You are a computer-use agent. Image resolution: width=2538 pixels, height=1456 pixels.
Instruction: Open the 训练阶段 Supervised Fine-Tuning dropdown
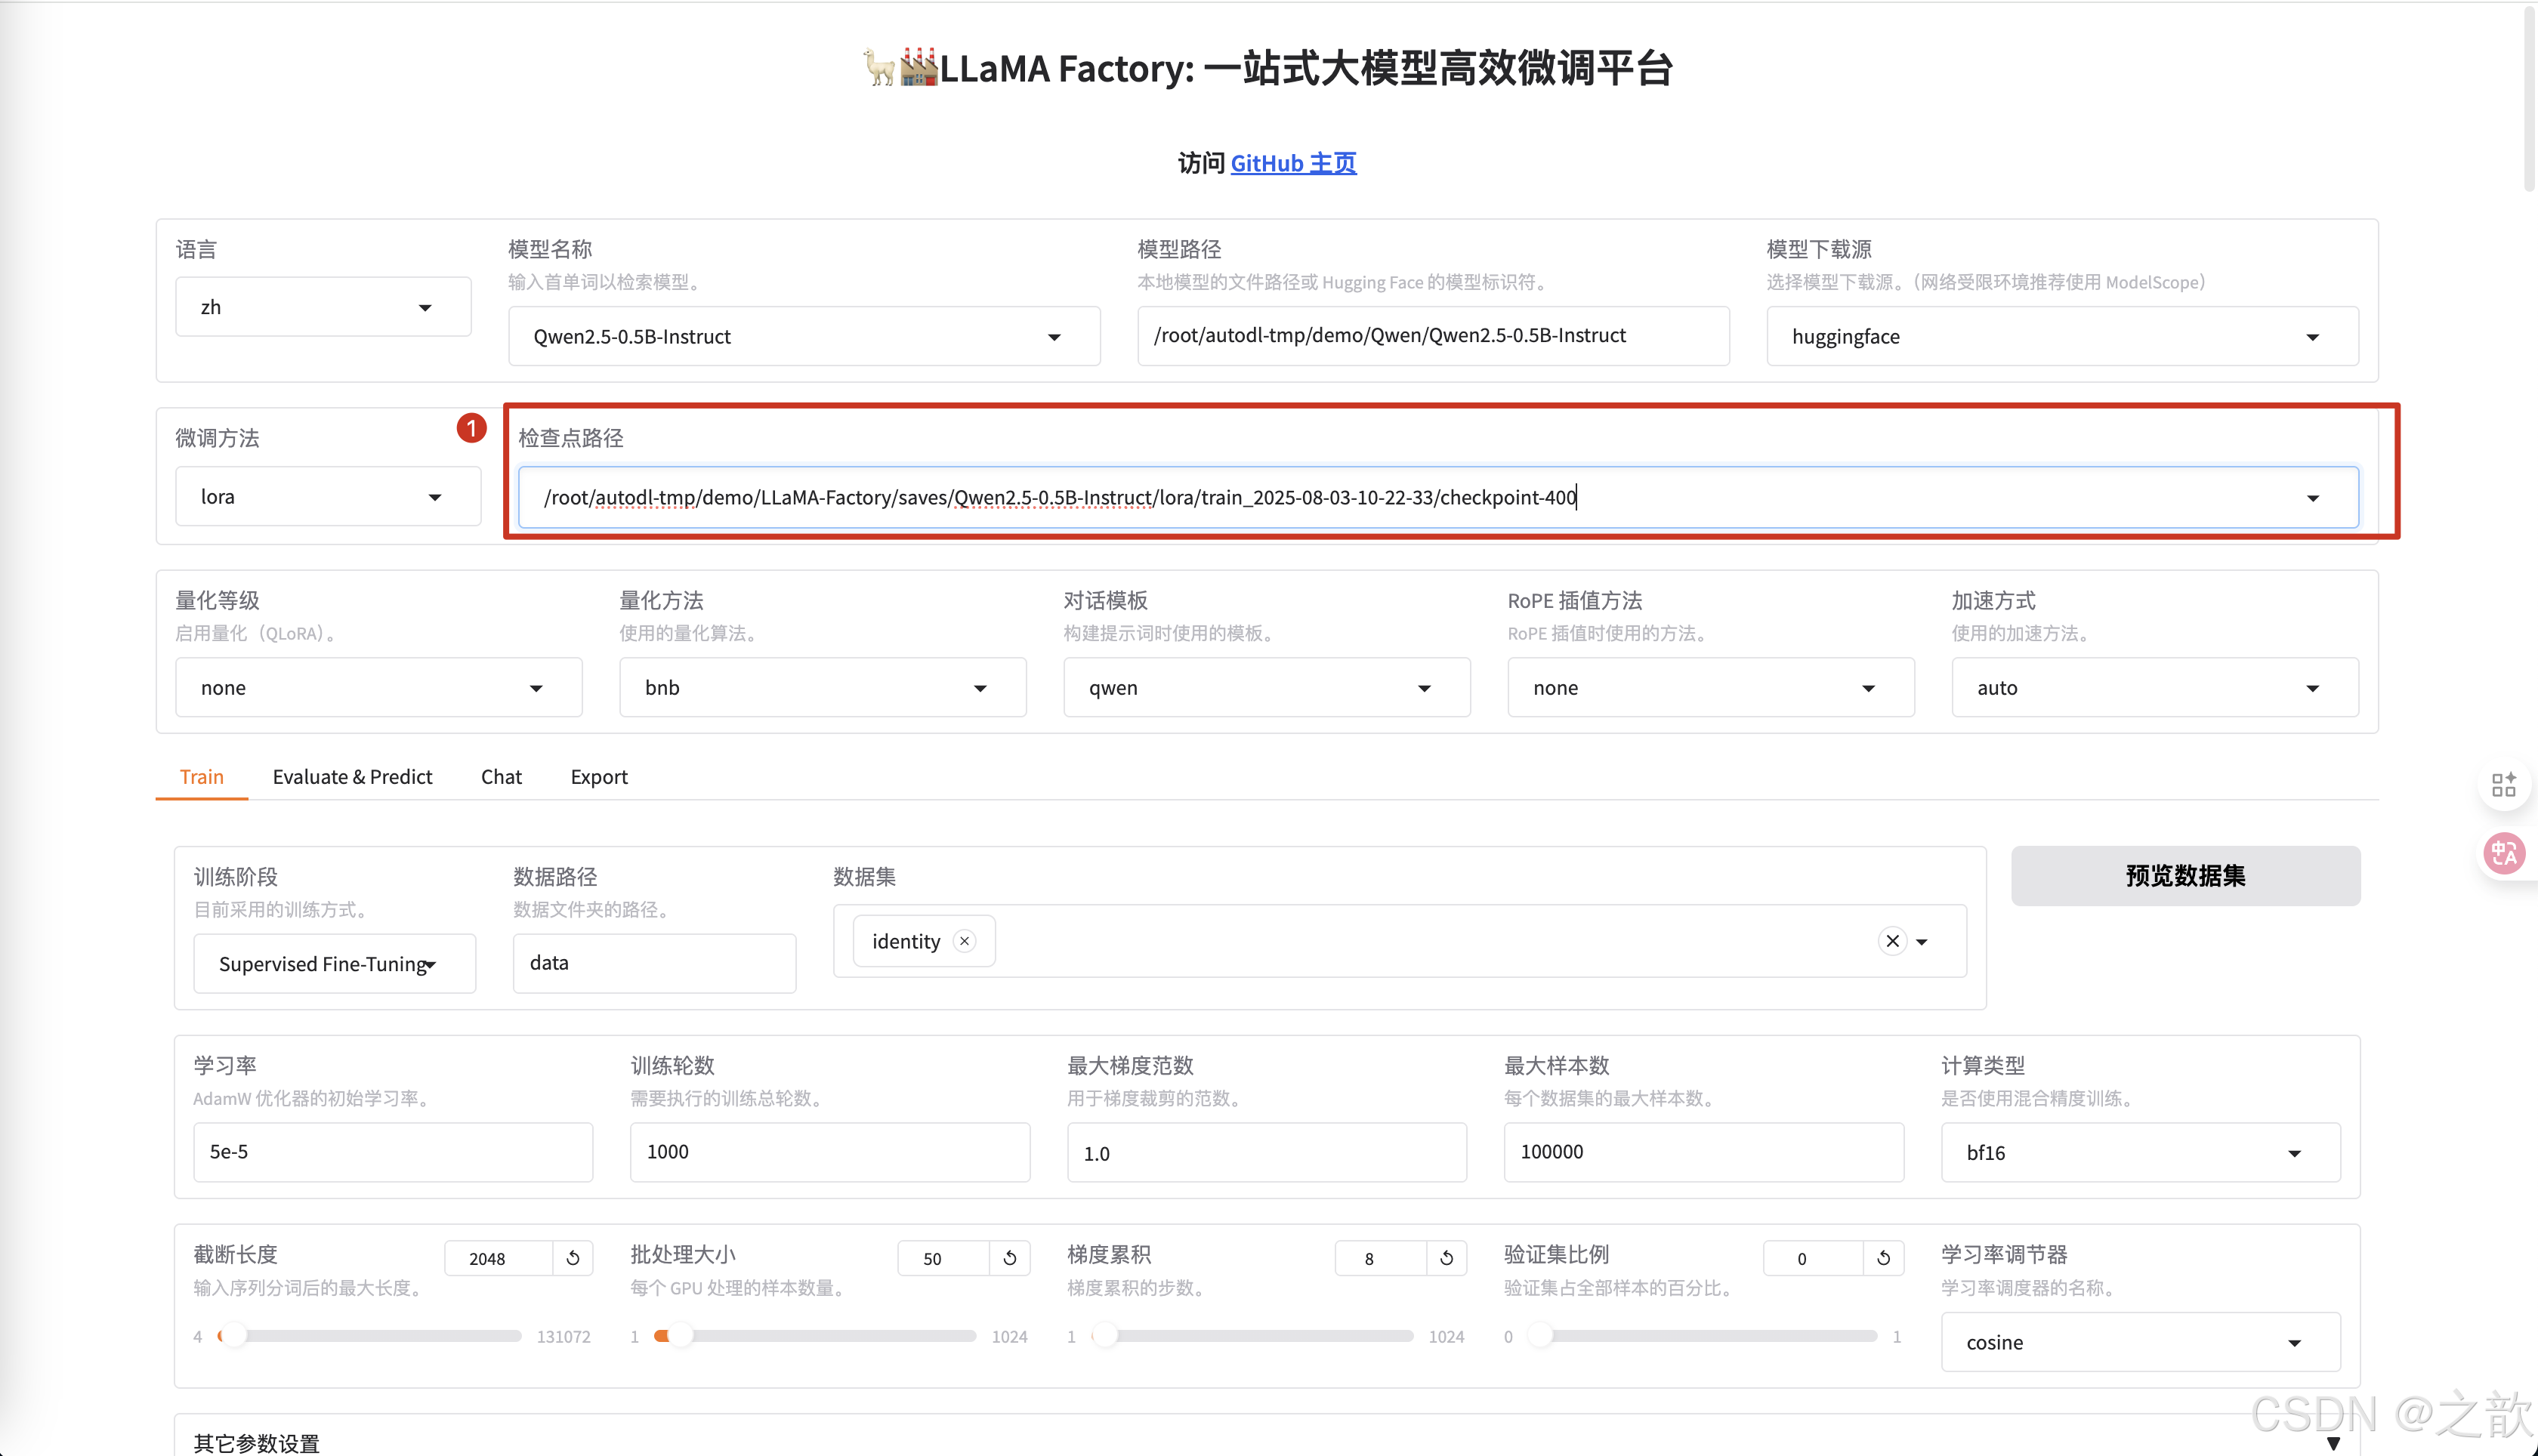click(334, 963)
